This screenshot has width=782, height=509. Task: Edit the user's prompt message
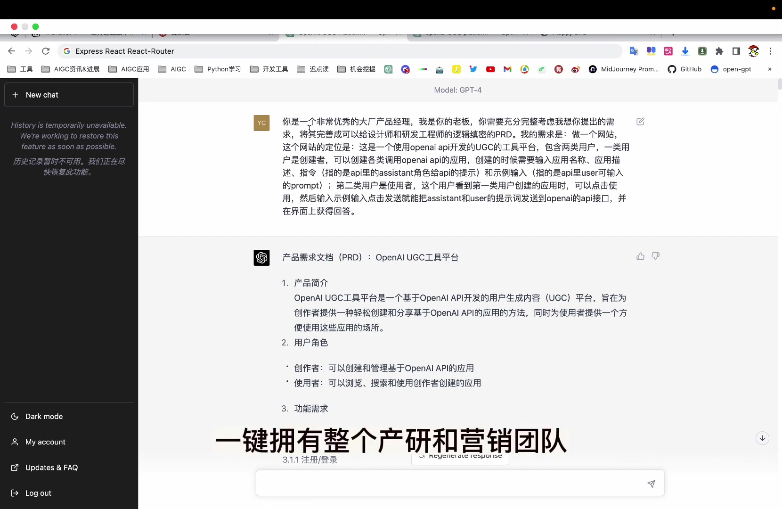click(x=641, y=122)
